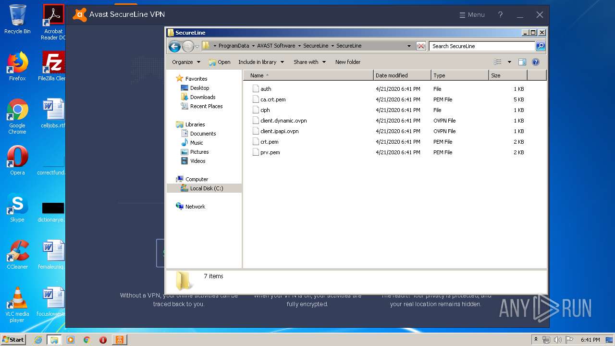Toggle the preview pane button
The width and height of the screenshot is (615, 346).
click(522, 62)
